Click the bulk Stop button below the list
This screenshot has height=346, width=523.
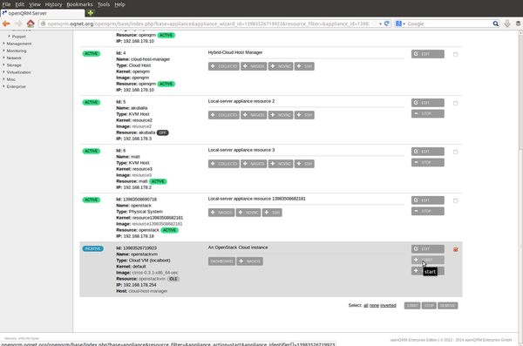coord(429,306)
